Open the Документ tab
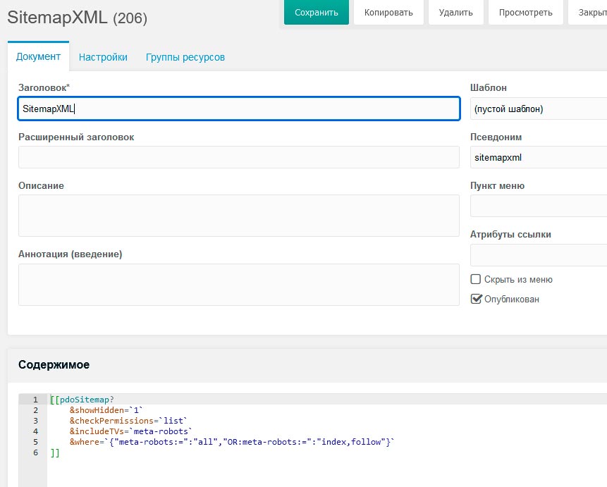 tap(38, 56)
